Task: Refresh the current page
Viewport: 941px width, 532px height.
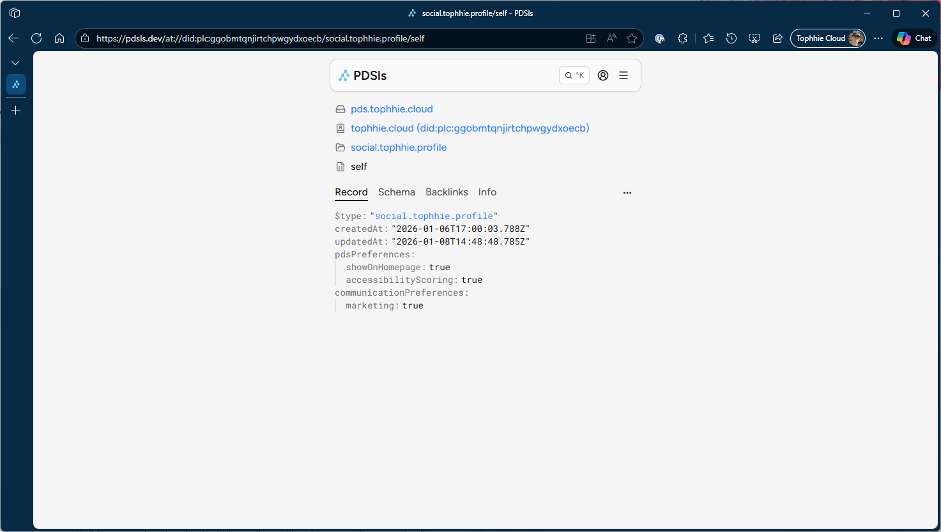Action: click(36, 38)
